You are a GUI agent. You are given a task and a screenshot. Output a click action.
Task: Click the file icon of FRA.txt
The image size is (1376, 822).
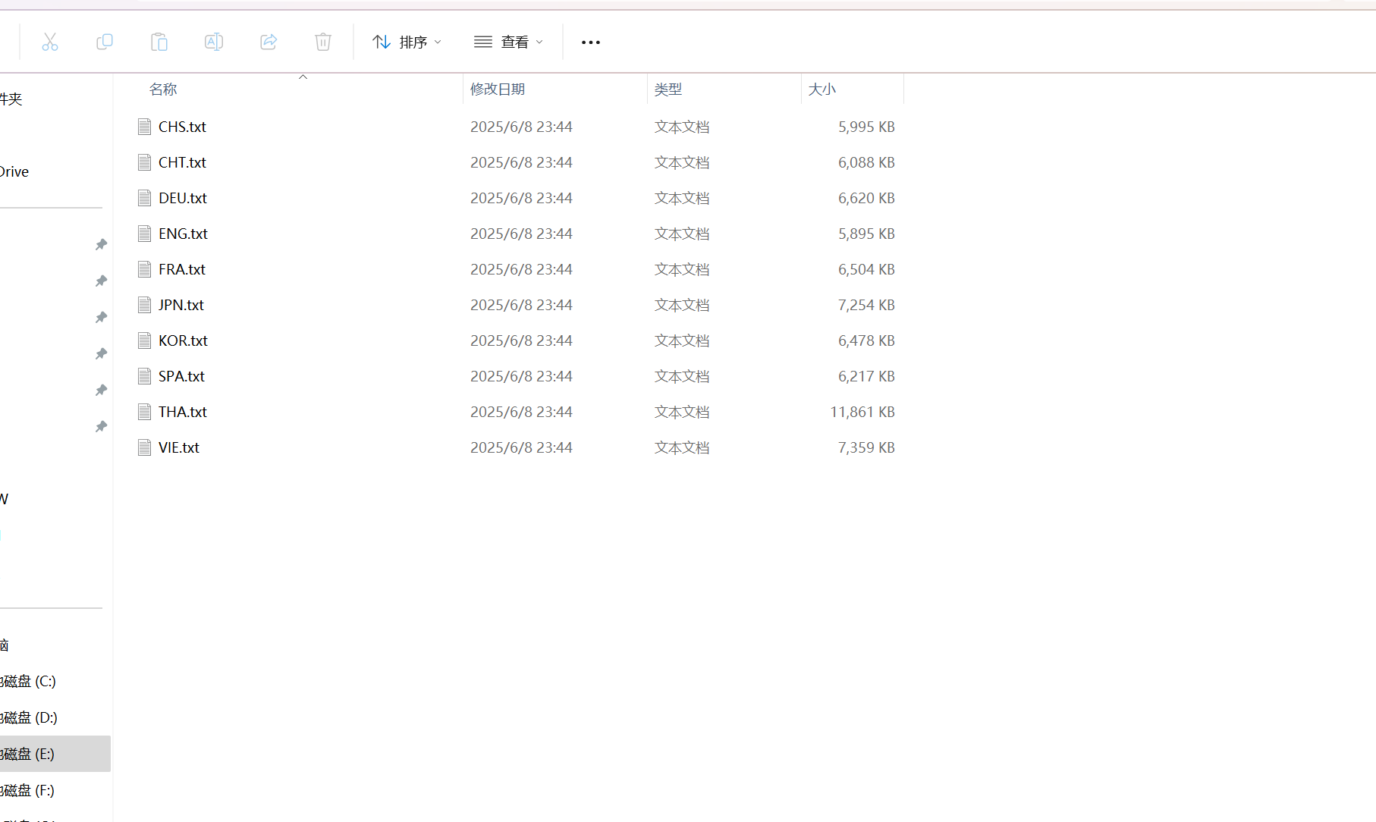click(x=145, y=269)
